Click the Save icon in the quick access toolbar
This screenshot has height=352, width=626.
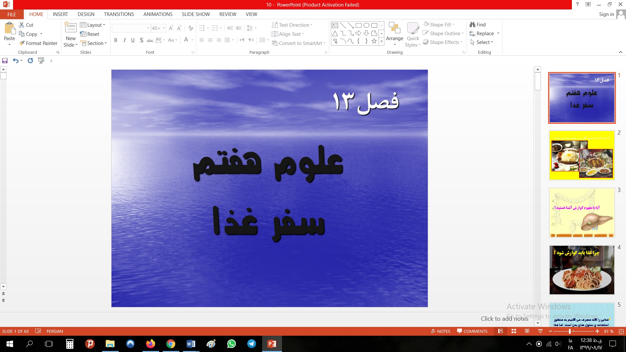point(5,61)
